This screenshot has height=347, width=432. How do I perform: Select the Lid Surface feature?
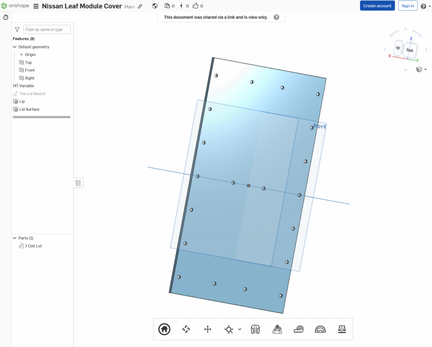(29, 109)
